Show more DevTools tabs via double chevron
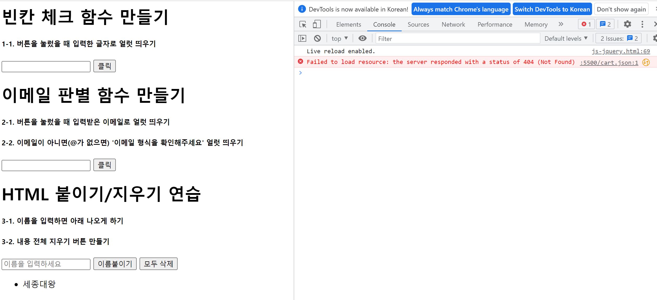657x300 pixels. (561, 24)
